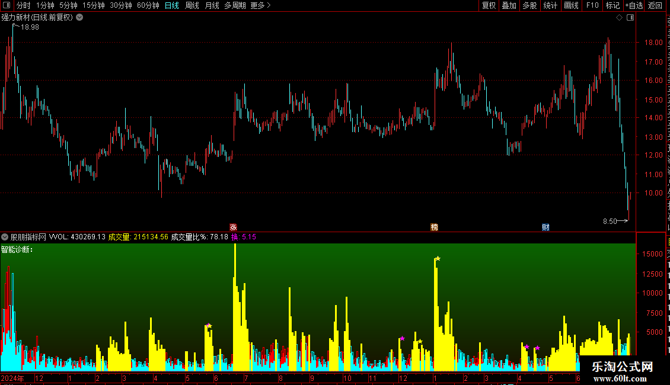670x385 pixels.
Task: Select the 日线 daily chart tab
Action: point(172,5)
